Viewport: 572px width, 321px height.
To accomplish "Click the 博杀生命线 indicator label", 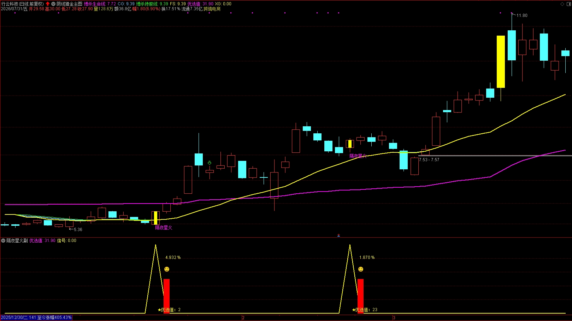I will [95, 4].
